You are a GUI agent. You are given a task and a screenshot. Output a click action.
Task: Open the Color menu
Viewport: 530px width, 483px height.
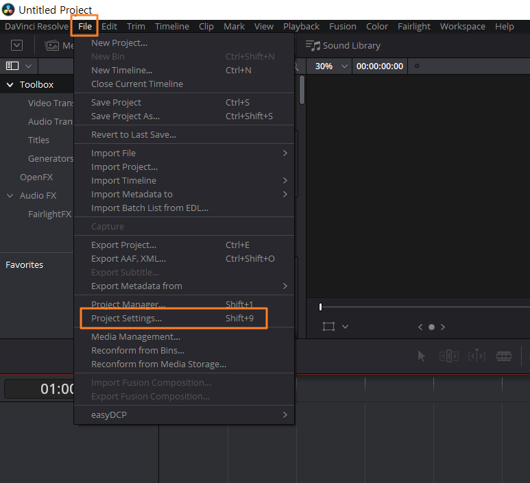click(377, 26)
